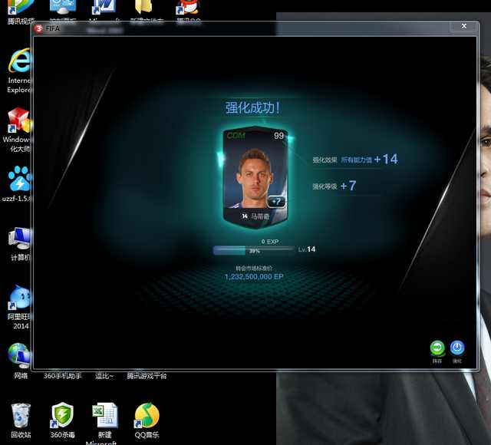Open Microsoft Word desktop shortcut
The width and height of the screenshot is (491, 445).
(x=104, y=12)
